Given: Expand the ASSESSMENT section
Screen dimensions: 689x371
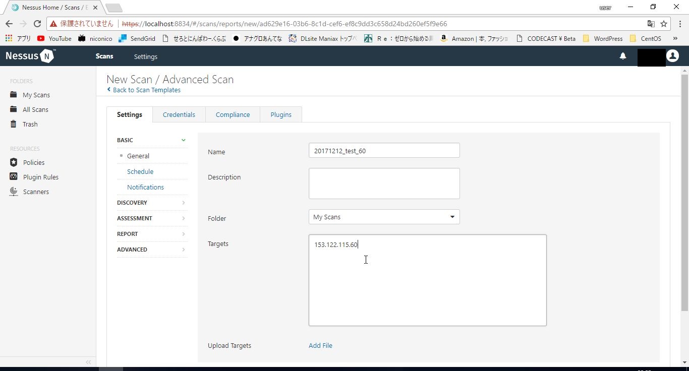Looking at the screenshot, I should (152, 218).
